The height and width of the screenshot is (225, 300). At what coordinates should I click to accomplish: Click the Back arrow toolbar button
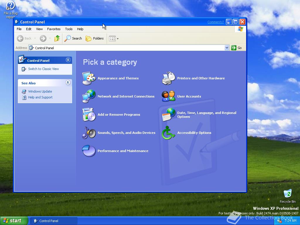(x=24, y=38)
